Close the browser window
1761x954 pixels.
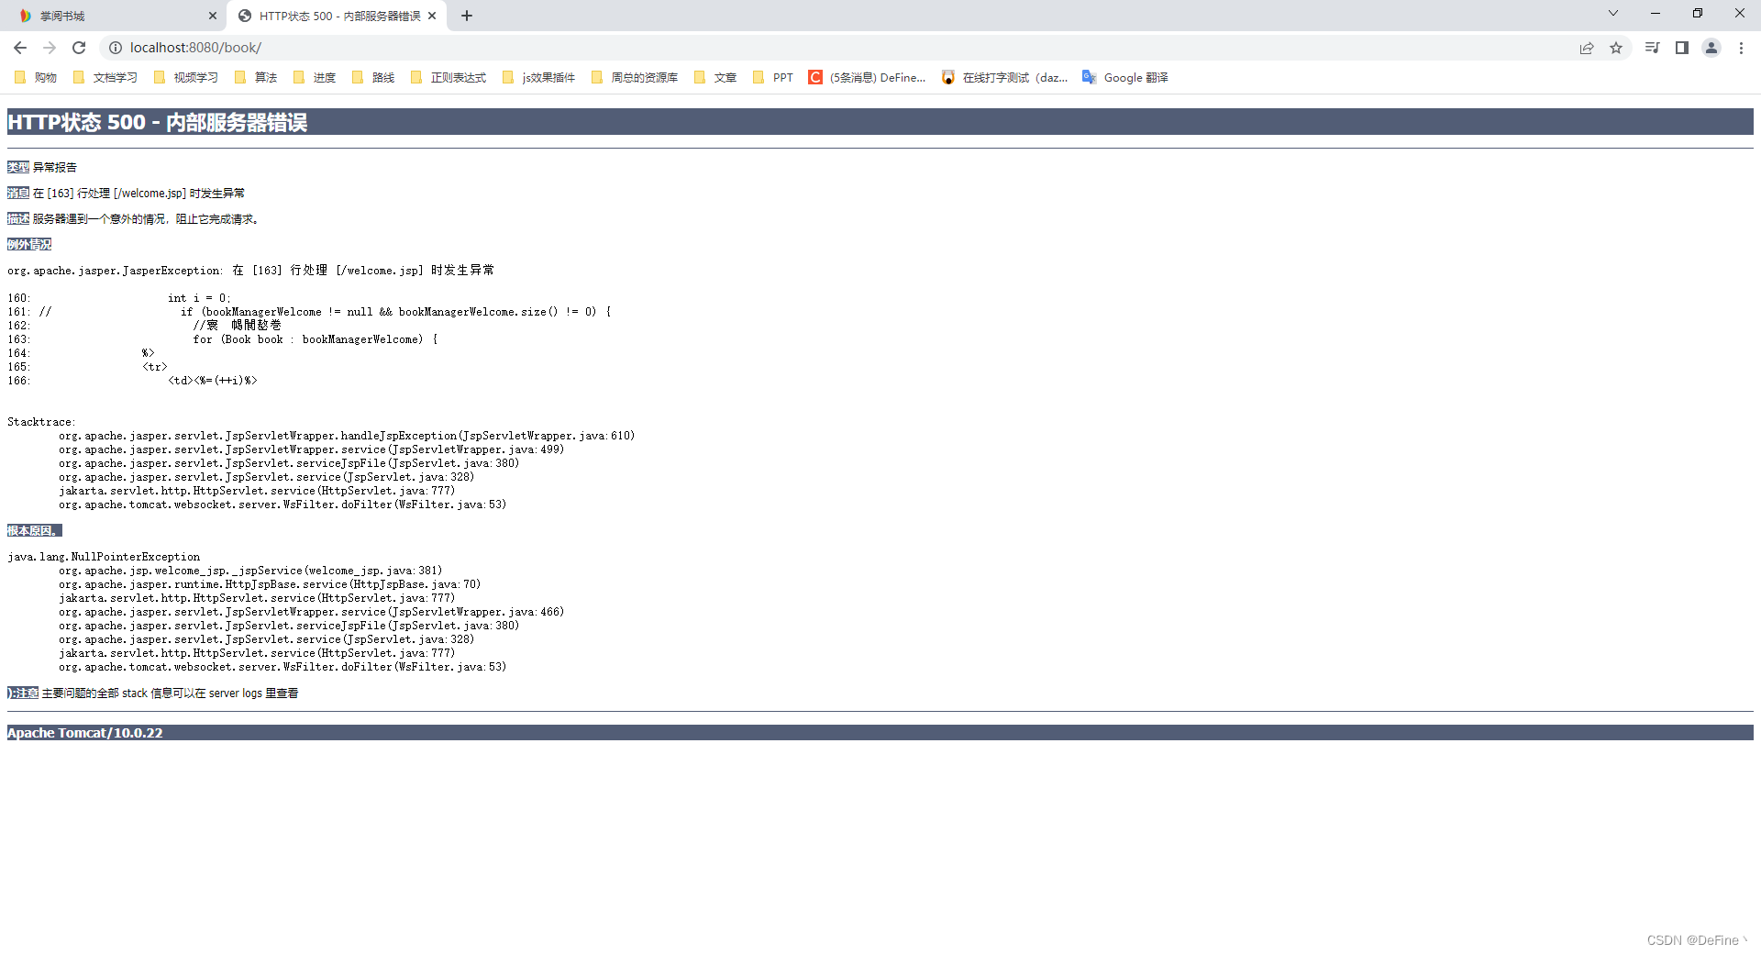point(1740,13)
